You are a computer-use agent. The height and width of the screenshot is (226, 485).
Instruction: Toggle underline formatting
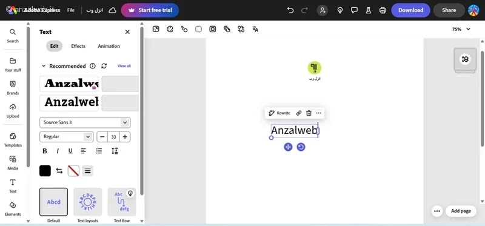[x=70, y=151]
